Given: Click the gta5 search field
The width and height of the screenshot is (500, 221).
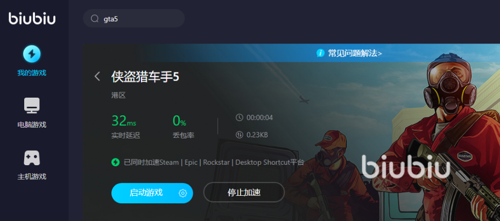Looking at the screenshot, I should click(x=134, y=18).
